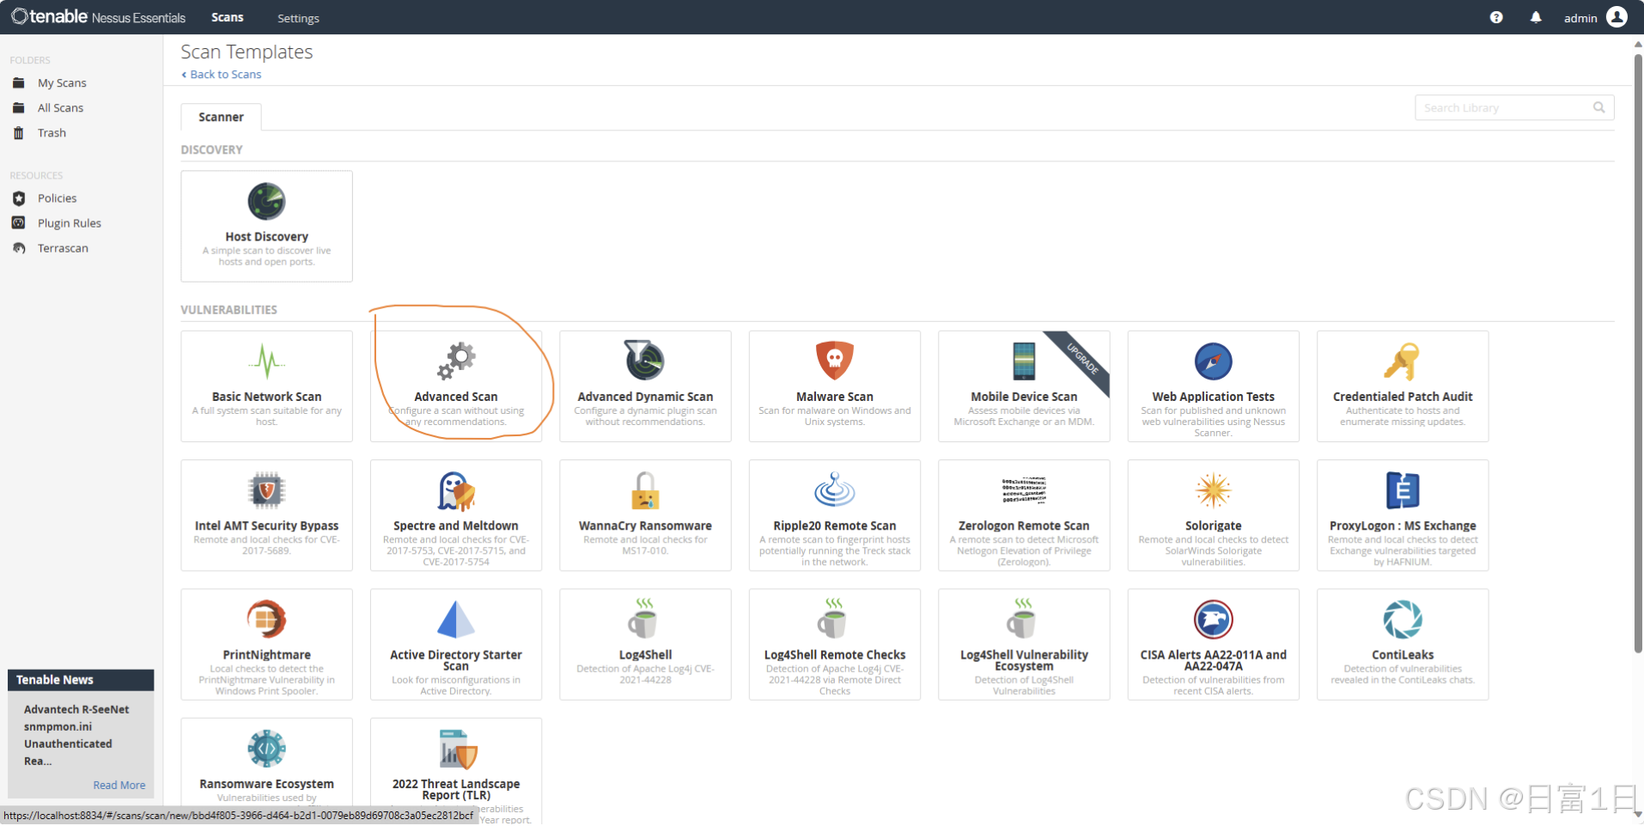Image resolution: width=1644 pixels, height=826 pixels.
Task: Click the Advantech R-SeeNet news headline
Action: tap(76, 735)
